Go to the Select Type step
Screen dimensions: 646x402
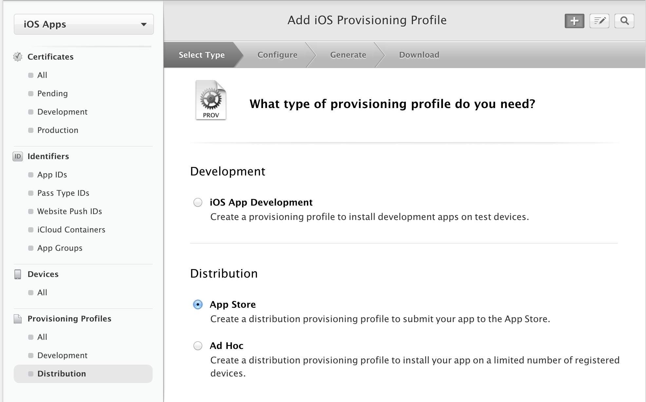click(202, 55)
